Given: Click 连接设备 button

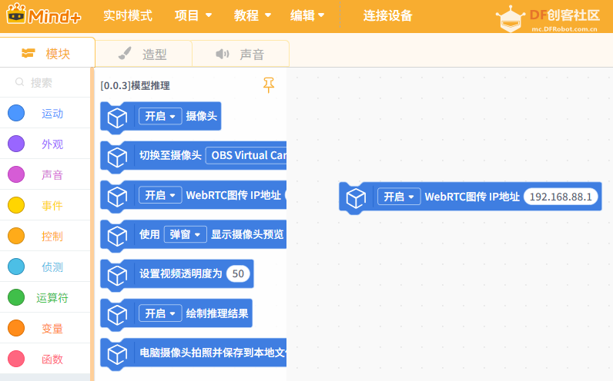Looking at the screenshot, I should pos(388,15).
